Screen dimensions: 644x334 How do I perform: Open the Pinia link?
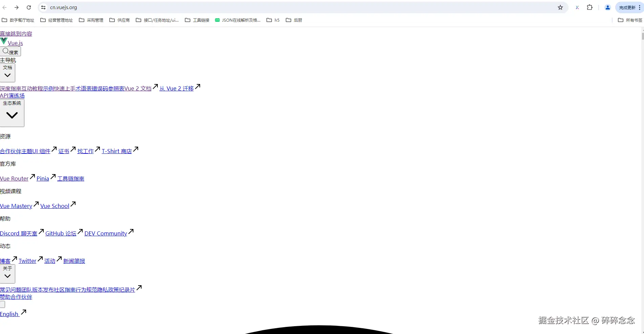click(x=43, y=179)
